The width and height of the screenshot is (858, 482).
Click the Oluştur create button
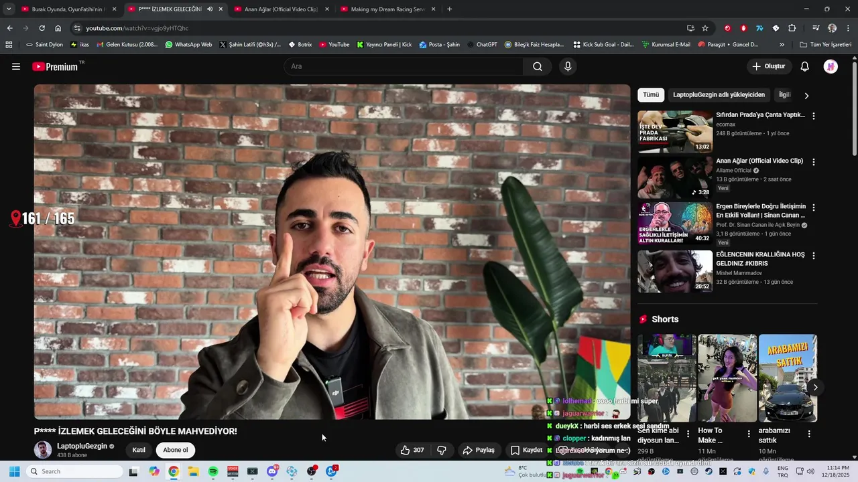pyautogui.click(x=768, y=66)
